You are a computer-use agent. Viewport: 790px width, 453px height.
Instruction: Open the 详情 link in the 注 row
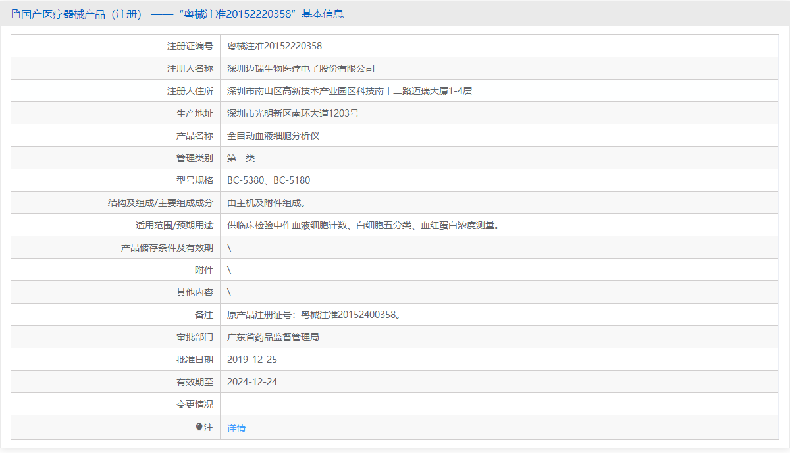point(236,428)
